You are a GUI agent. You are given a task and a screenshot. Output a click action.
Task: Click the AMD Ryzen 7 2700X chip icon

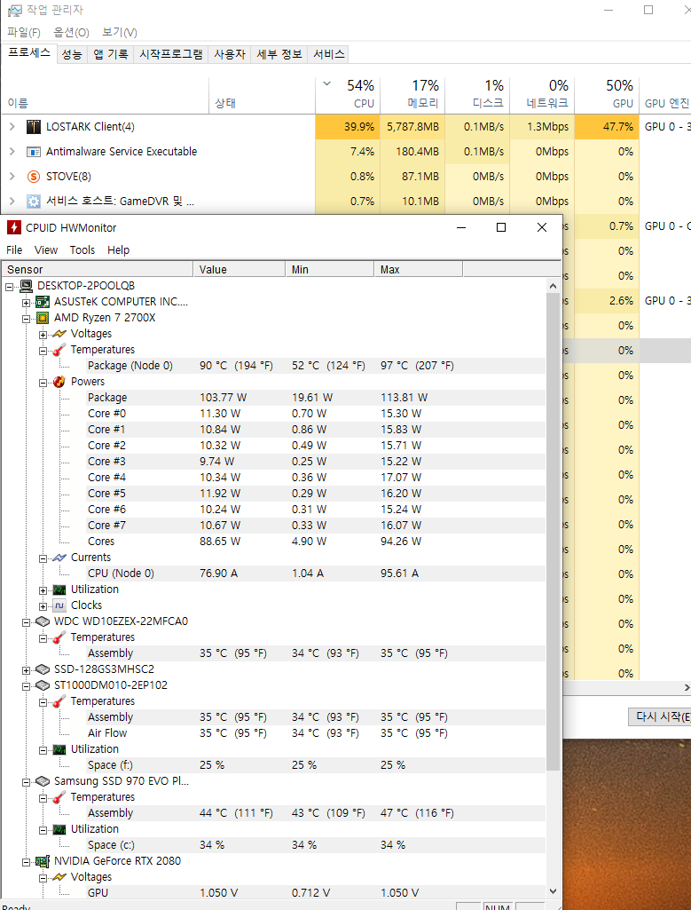43,318
